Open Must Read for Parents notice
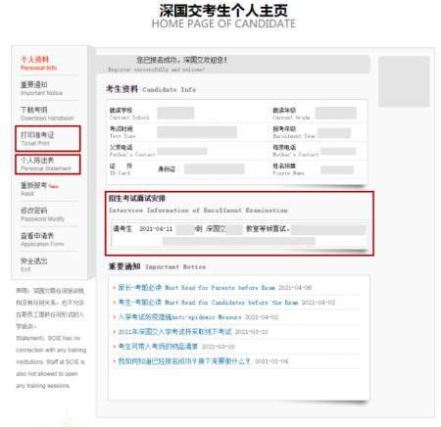 (x=215, y=288)
